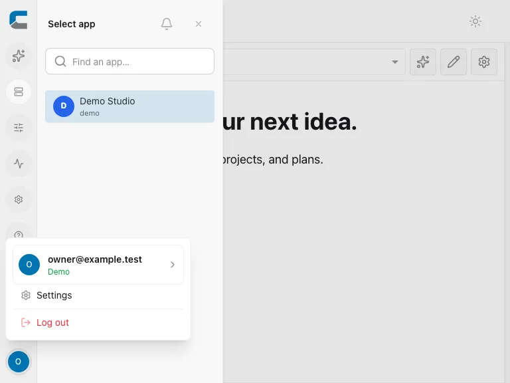Click the pencil edit toolbar button

coord(454,62)
